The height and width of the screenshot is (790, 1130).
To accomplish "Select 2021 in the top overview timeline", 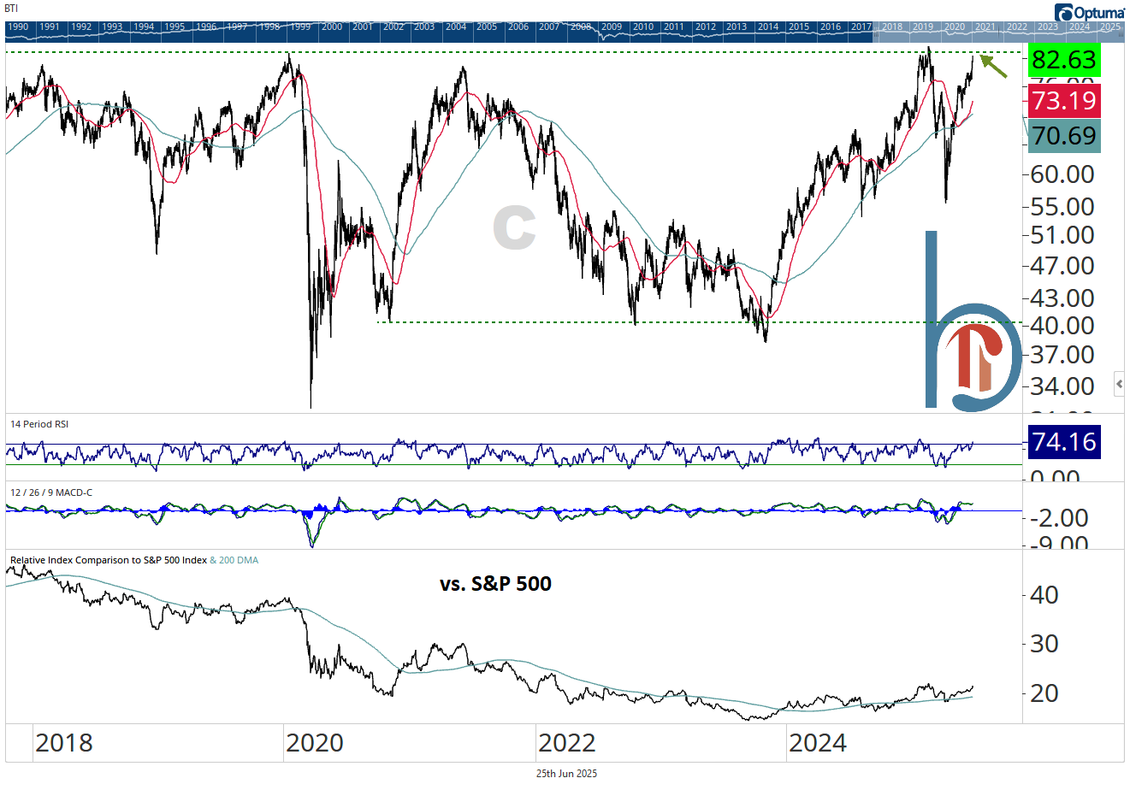I will point(985,27).
